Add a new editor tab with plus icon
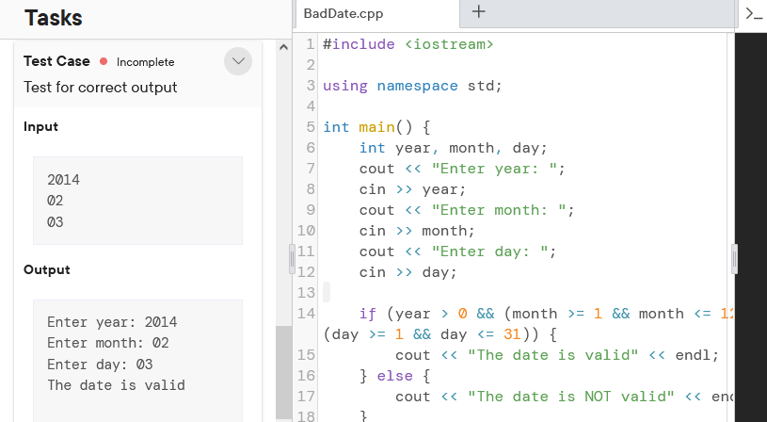Image resolution: width=767 pixels, height=422 pixels. 479,11
